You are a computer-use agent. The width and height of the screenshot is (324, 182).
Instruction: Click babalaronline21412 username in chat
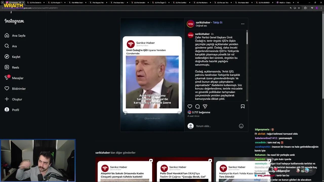(x=266, y=138)
